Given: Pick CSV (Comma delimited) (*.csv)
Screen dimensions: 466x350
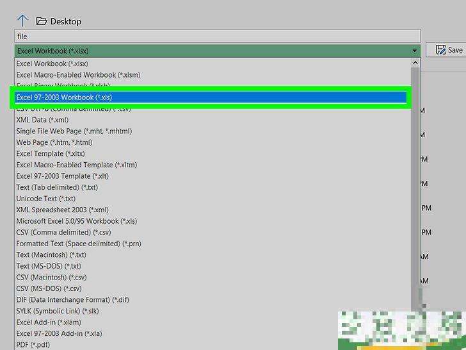Looking at the screenshot, I should click(63, 232).
